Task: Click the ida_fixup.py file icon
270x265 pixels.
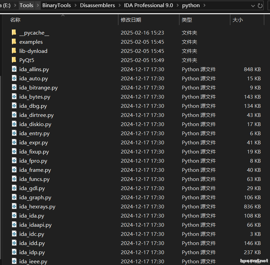Action: 14,151
